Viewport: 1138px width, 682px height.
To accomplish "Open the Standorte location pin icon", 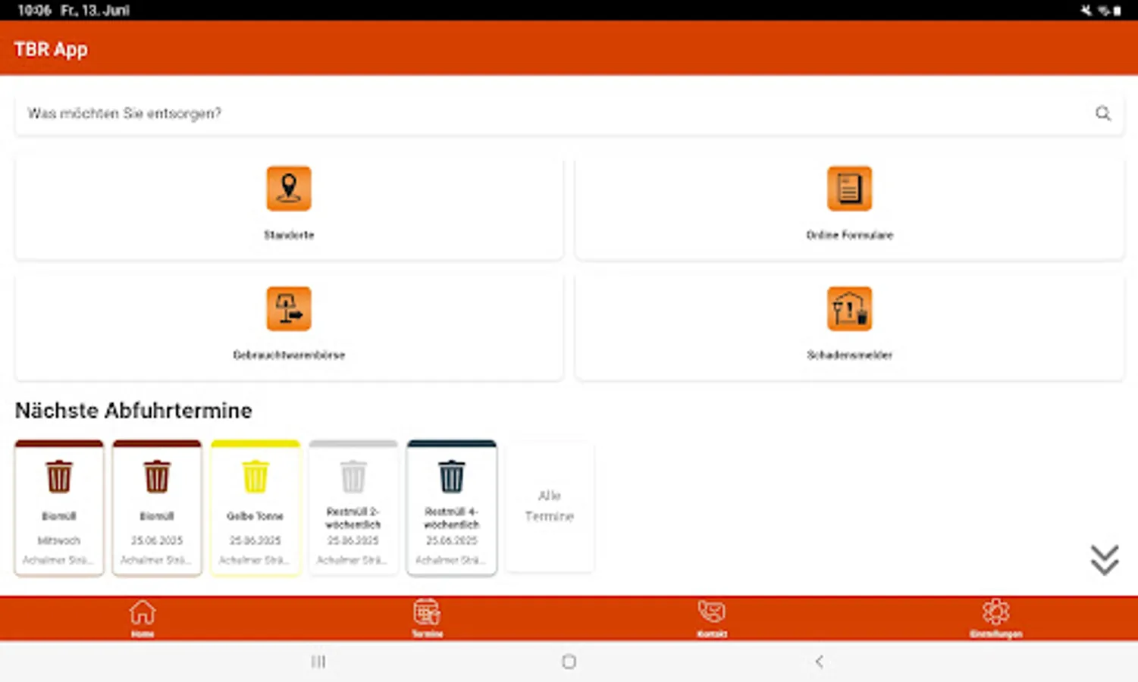I will pos(288,188).
